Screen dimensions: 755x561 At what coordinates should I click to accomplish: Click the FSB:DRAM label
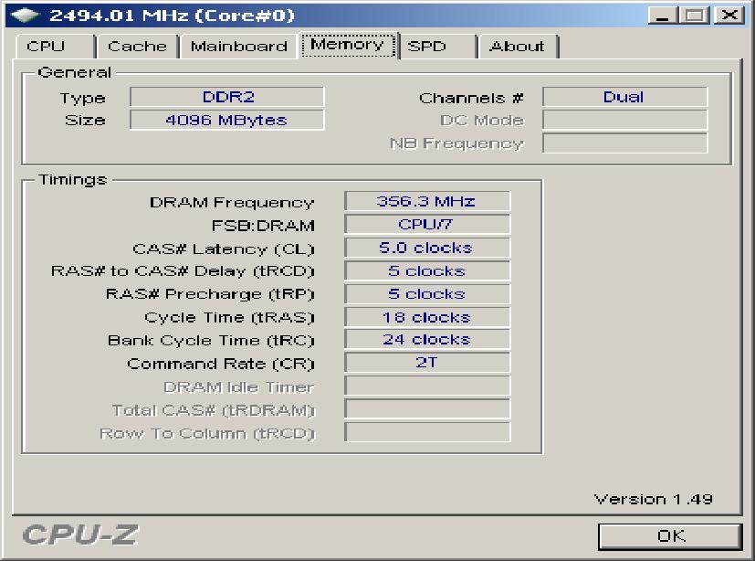pyautogui.click(x=263, y=226)
